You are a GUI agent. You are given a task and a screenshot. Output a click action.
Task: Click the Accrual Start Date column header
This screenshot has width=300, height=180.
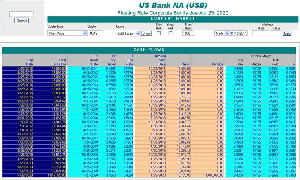click(160, 60)
